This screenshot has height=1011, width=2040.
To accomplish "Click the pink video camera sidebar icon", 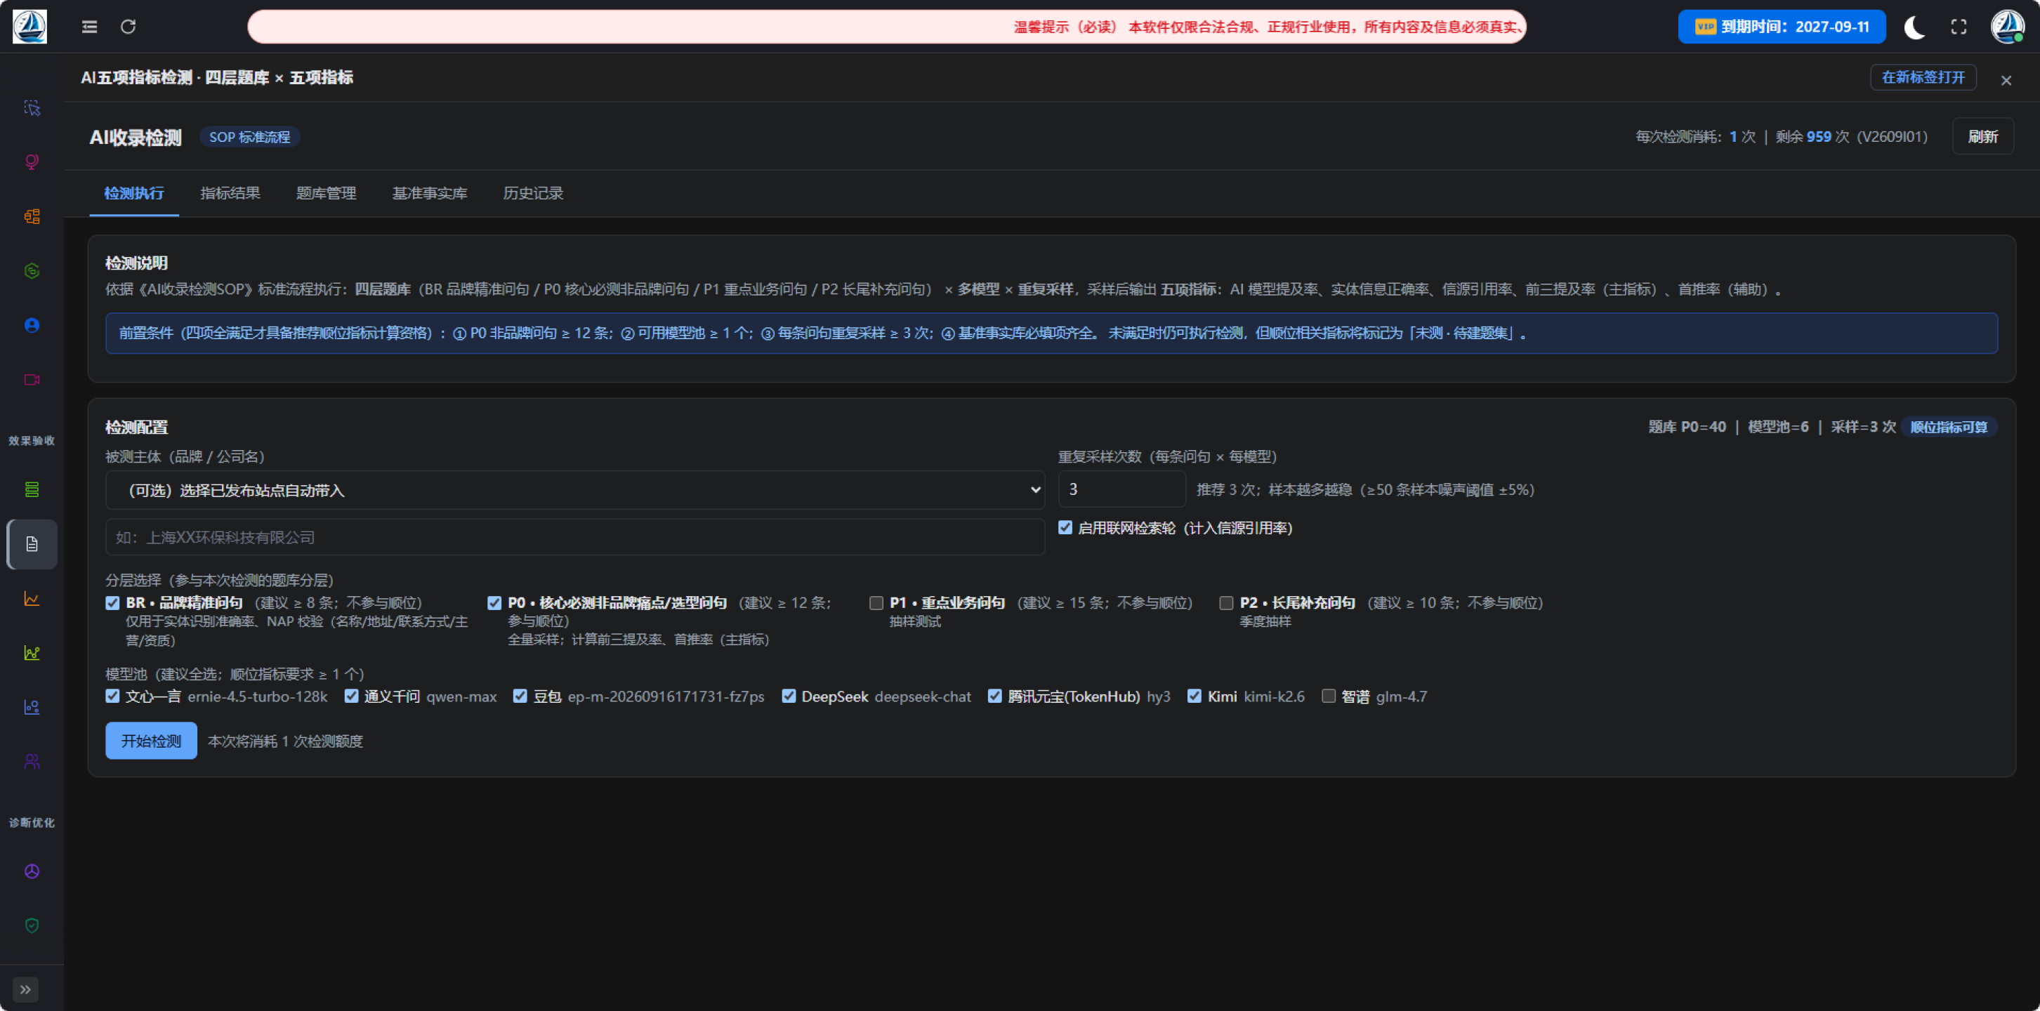I will (x=32, y=380).
